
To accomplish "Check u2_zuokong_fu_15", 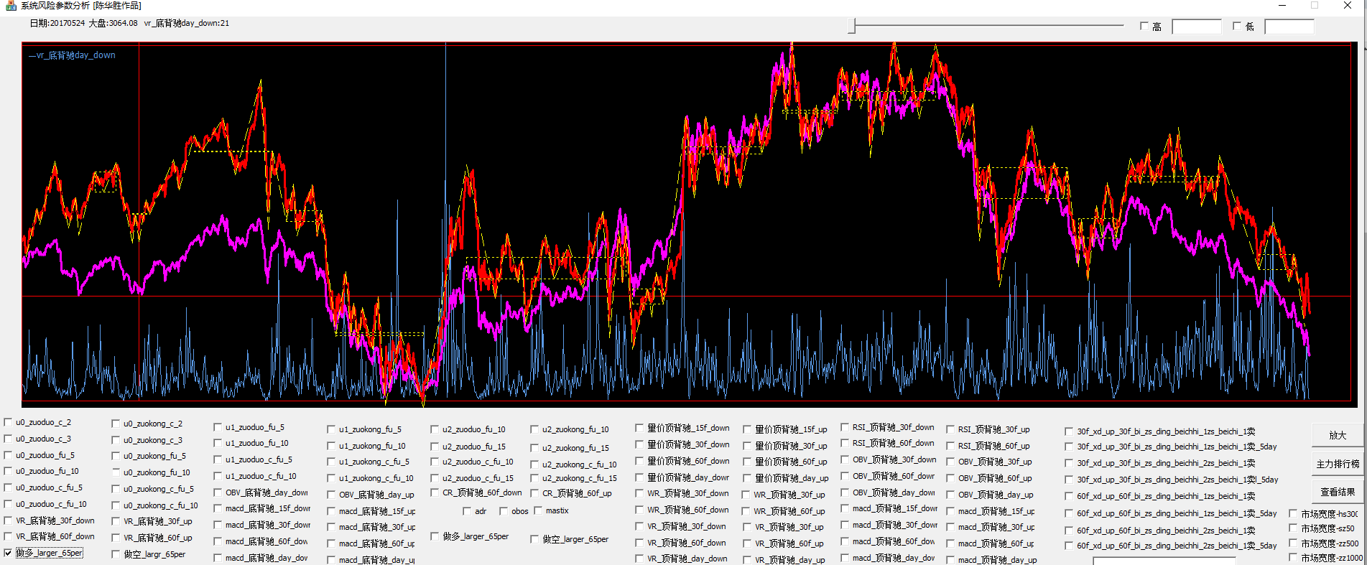I will click(x=535, y=448).
